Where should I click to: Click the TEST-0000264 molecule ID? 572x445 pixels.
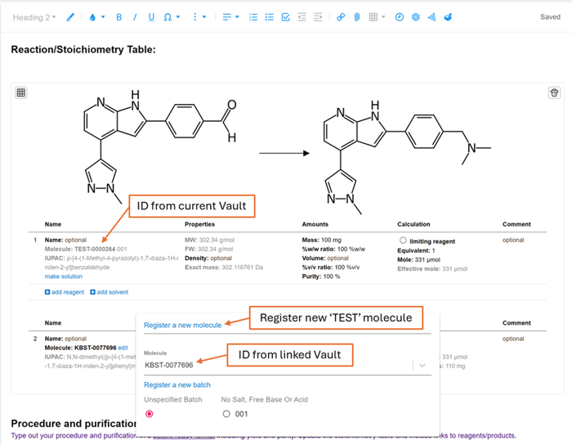coord(95,249)
